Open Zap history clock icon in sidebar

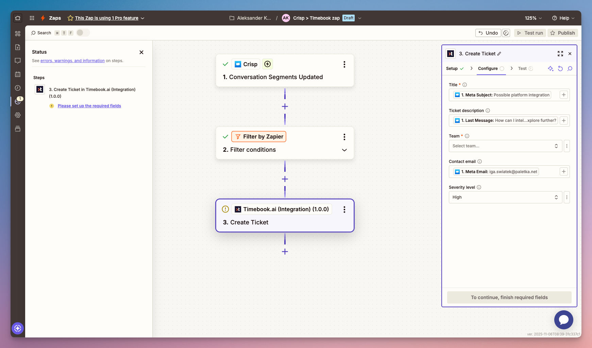click(x=18, y=88)
